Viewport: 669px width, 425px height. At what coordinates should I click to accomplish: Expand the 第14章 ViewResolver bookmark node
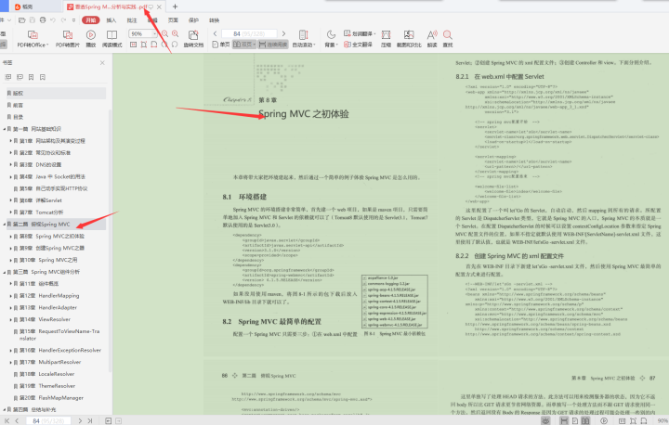[10, 319]
